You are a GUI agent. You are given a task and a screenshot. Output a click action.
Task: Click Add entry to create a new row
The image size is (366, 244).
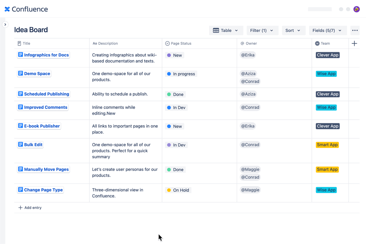[30, 207]
